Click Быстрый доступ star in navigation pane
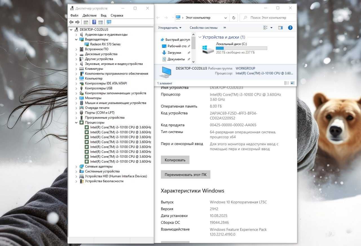The image size is (361, 246). pyautogui.click(x=162, y=40)
